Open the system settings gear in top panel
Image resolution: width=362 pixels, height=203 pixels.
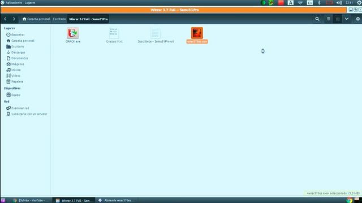(x=359, y=3)
